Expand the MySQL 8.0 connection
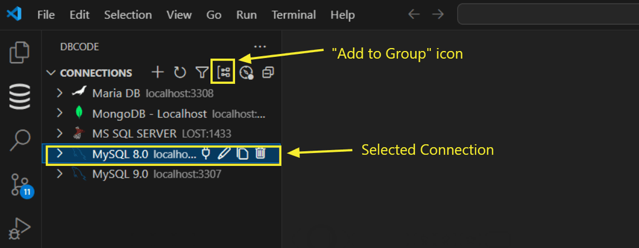The image size is (639, 248). (60, 153)
